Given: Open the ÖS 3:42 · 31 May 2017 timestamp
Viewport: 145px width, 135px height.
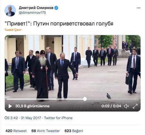Looking at the screenshot, I should (23, 118).
